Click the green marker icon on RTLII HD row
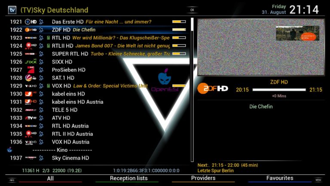The image size is (330, 186). click(x=49, y=46)
